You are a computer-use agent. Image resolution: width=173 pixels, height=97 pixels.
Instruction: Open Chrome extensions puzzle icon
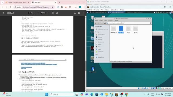70,7
